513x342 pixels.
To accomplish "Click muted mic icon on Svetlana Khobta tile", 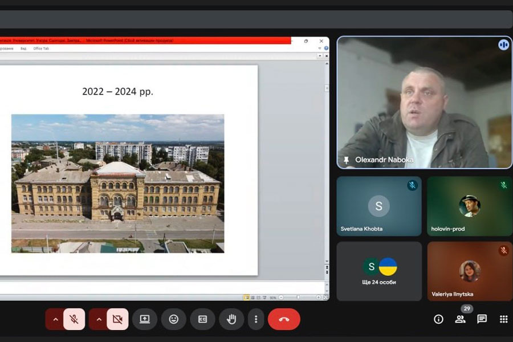I will pos(412,185).
